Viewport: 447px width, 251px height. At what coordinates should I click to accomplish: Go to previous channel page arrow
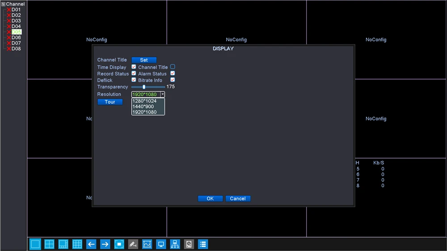pos(91,244)
